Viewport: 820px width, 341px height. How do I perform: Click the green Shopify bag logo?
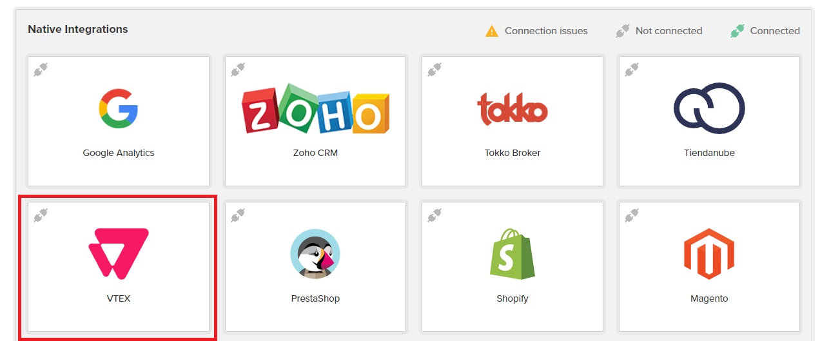[512, 253]
